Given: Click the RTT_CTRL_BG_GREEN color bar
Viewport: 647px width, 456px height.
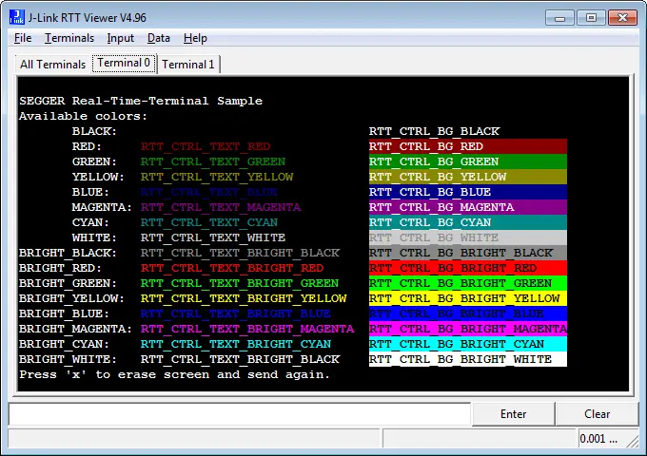Looking at the screenshot, I should pyautogui.click(x=467, y=161).
